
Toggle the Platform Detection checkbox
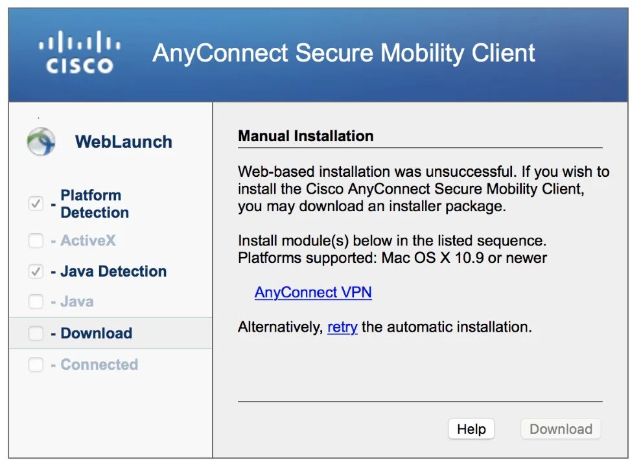coord(36,204)
